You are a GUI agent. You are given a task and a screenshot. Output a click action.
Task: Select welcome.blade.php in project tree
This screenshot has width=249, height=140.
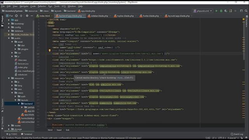click(x=26, y=122)
